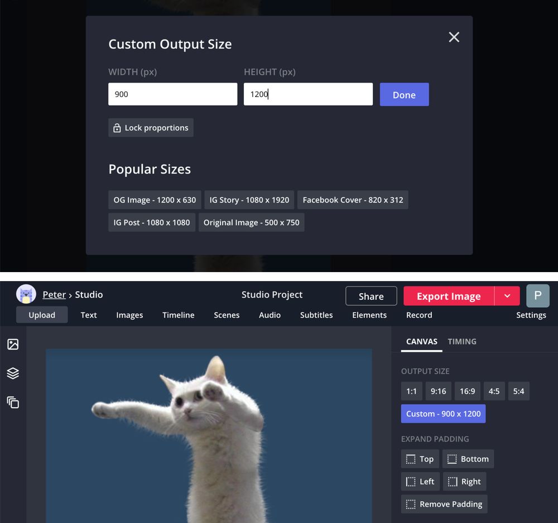The height and width of the screenshot is (523, 558).
Task: Select the 5:4 aspect ratio
Action: [518, 391]
